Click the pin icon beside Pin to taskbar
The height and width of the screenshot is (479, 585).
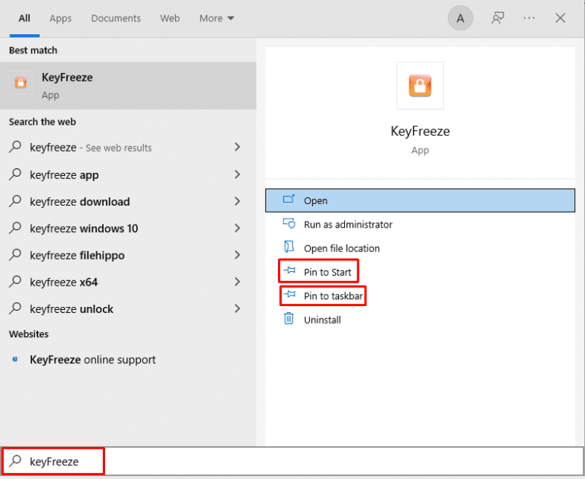pyautogui.click(x=289, y=295)
